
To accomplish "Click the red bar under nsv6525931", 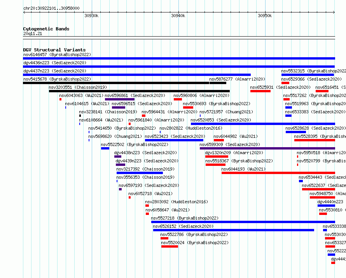I will (260, 91).
